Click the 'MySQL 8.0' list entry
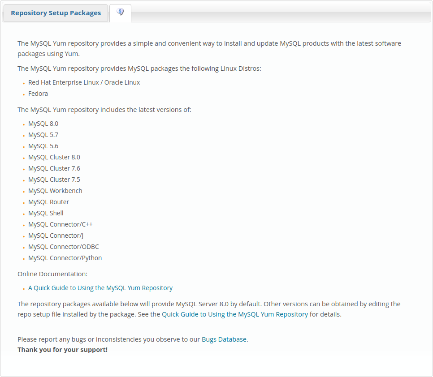Viewport: 433px width, 377px height. click(43, 124)
